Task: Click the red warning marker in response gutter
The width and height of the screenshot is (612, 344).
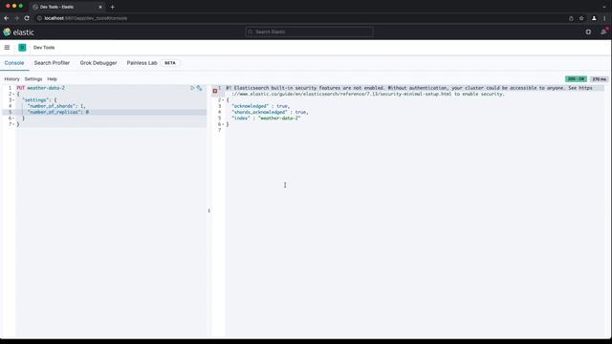Action: (214, 91)
